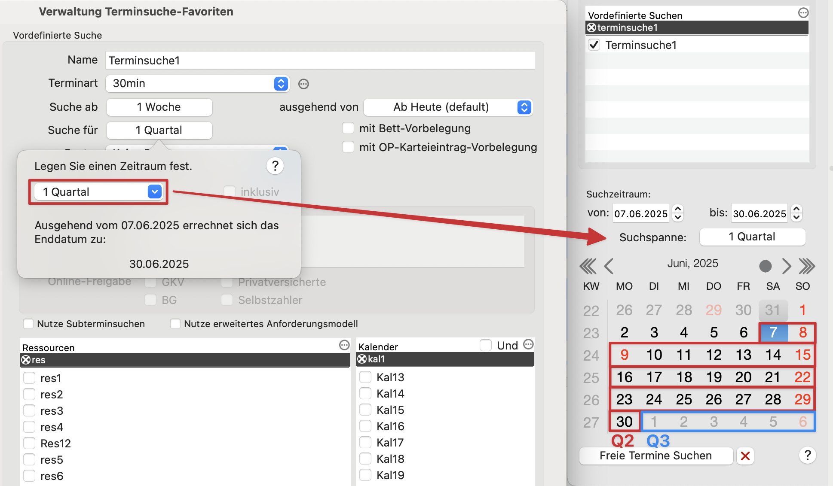Jump to today with calendar dot
This screenshot has height=486, width=833.
tap(765, 266)
